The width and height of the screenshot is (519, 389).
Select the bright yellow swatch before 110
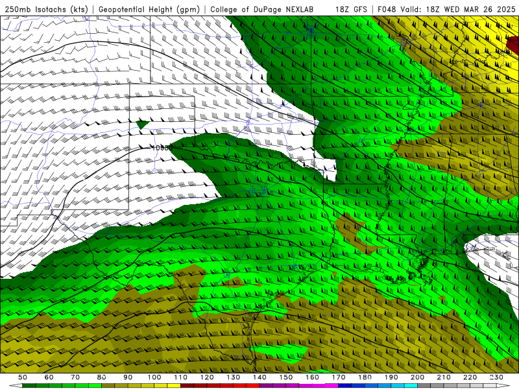(174, 386)
